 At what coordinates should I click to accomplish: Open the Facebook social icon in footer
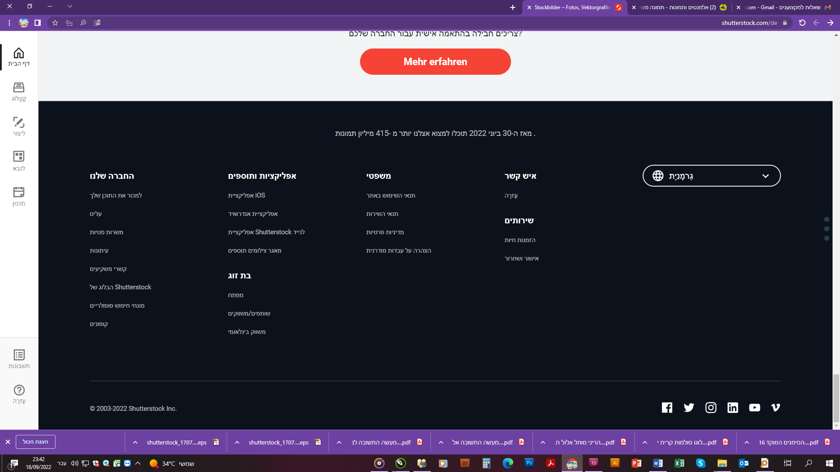click(667, 408)
